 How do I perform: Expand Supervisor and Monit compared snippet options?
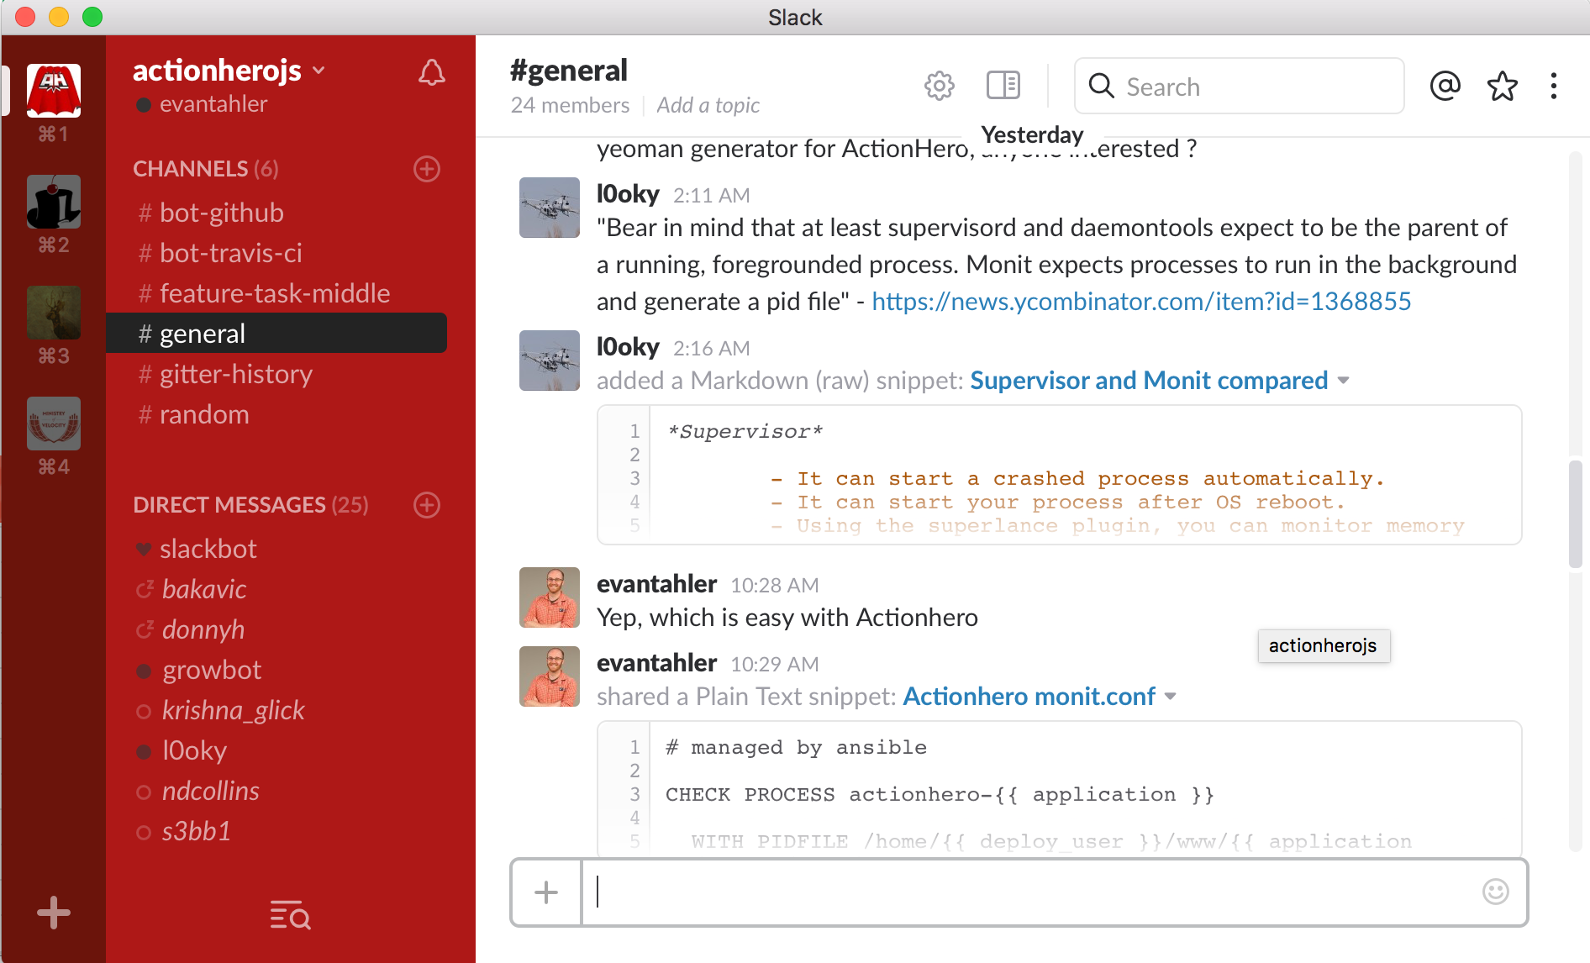1344,381
